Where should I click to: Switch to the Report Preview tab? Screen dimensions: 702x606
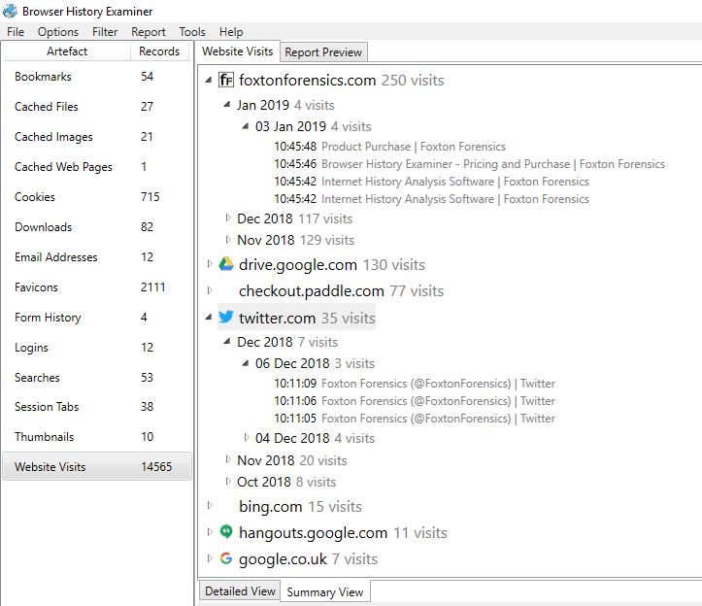(323, 52)
